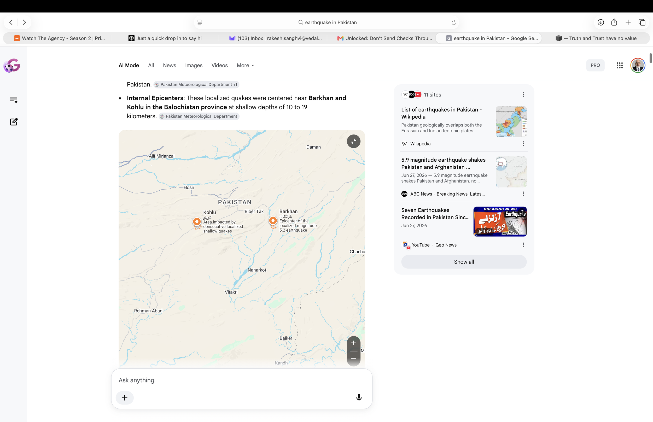Click the Alif Mirjanzai label on the map
The height and width of the screenshot is (422, 653).
tap(162, 156)
